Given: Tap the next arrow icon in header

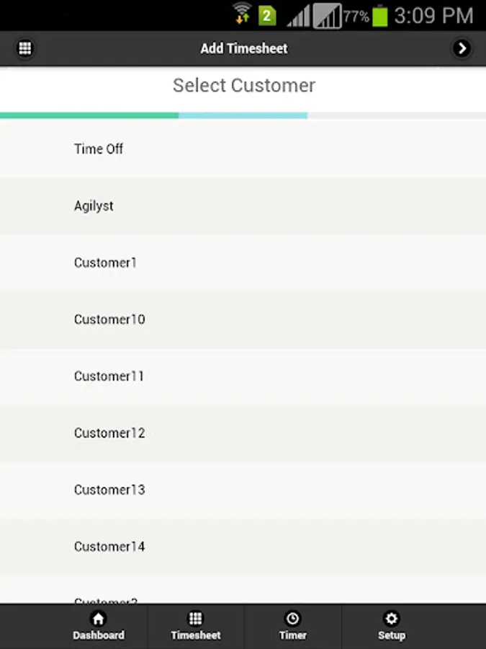Looking at the screenshot, I should [462, 48].
